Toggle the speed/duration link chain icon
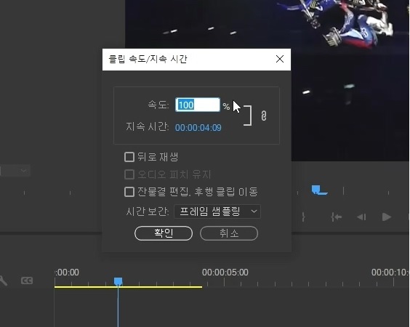The height and width of the screenshot is (327, 410). click(264, 116)
